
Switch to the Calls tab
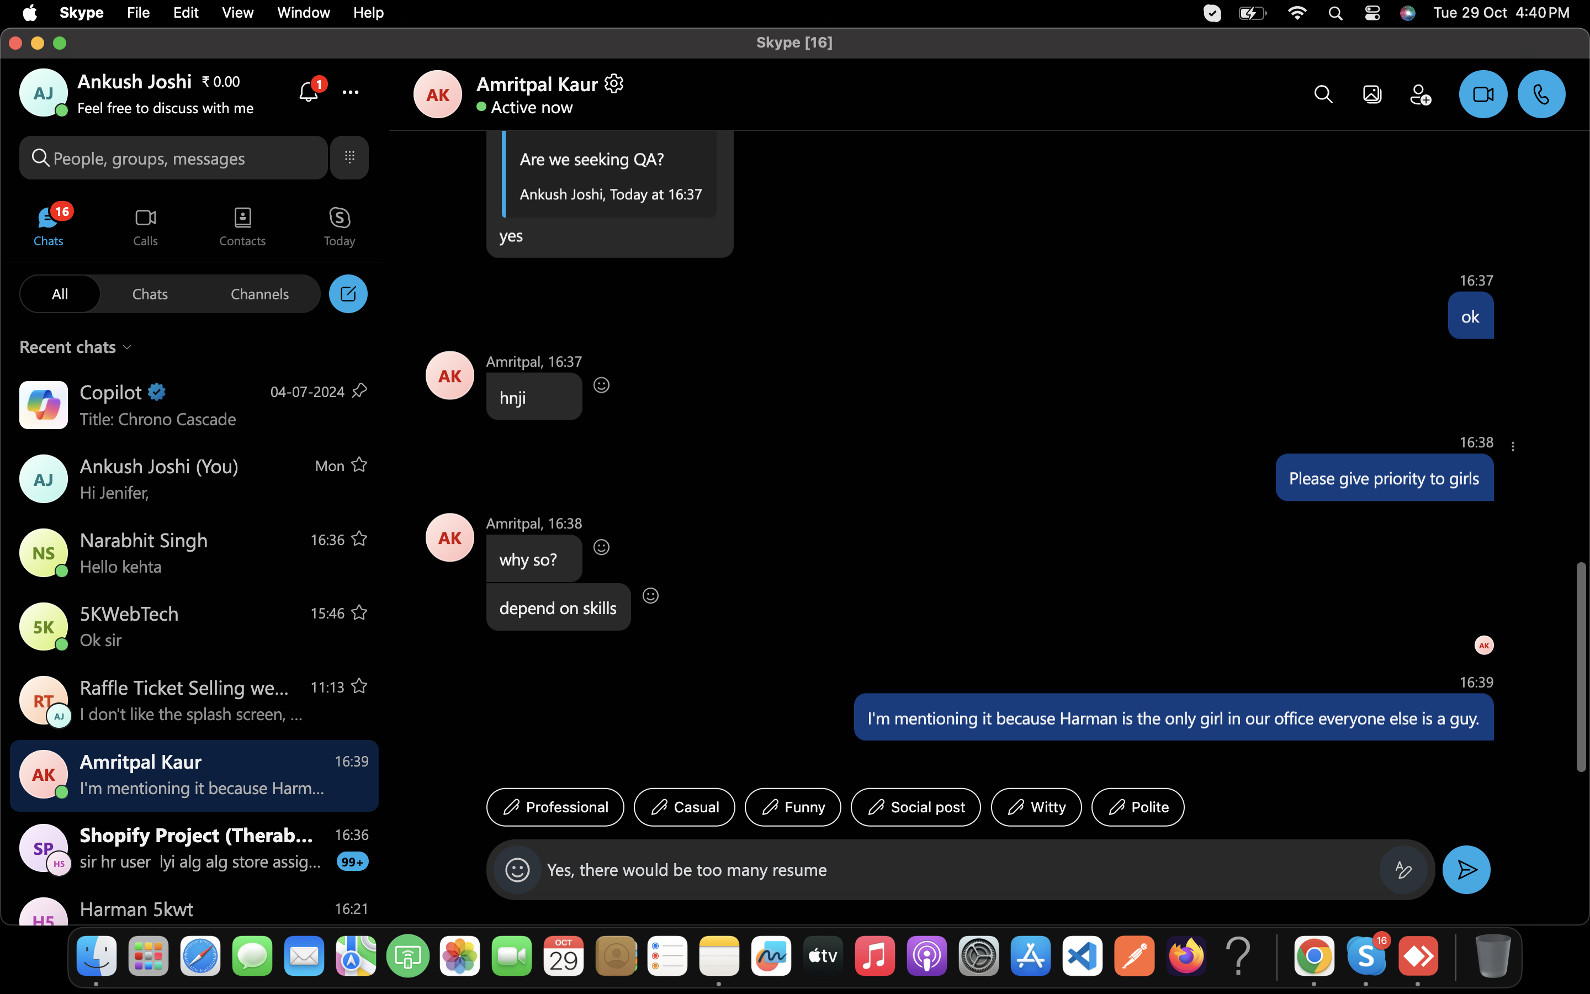pos(145,226)
